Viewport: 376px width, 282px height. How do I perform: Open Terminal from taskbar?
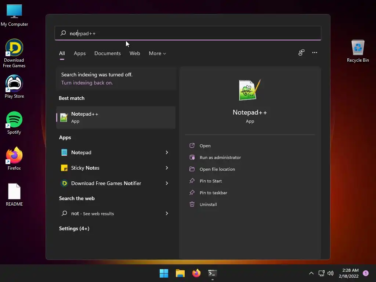point(213,273)
